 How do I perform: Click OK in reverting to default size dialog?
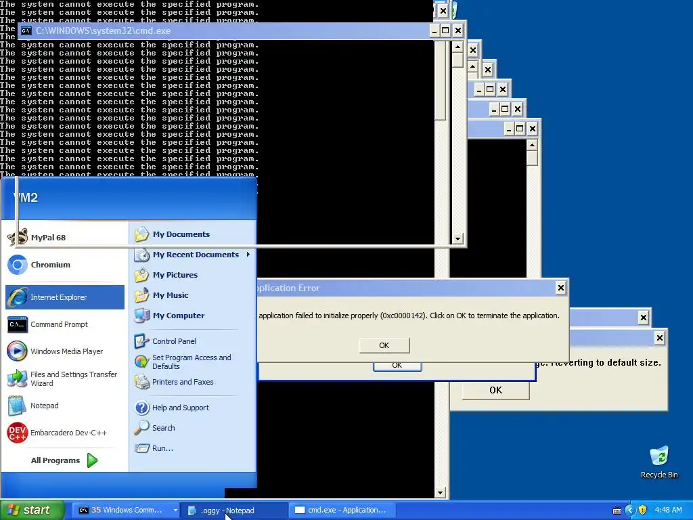point(496,390)
